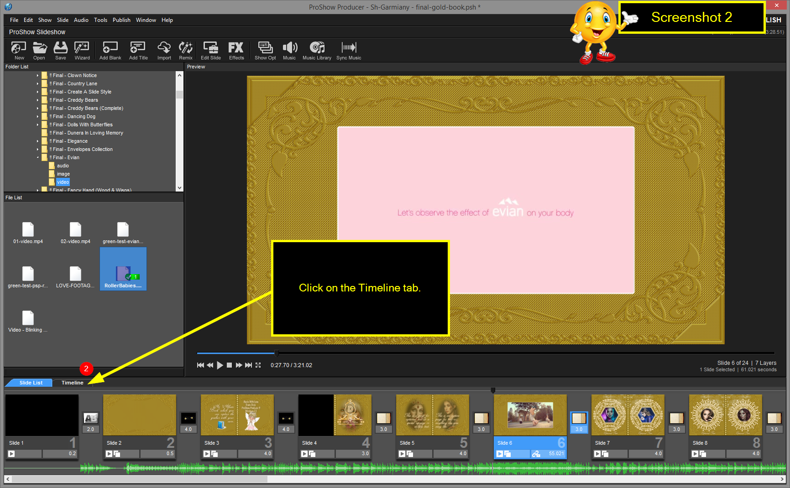Select the RollerBabies file
The height and width of the screenshot is (488, 790).
[x=123, y=269]
